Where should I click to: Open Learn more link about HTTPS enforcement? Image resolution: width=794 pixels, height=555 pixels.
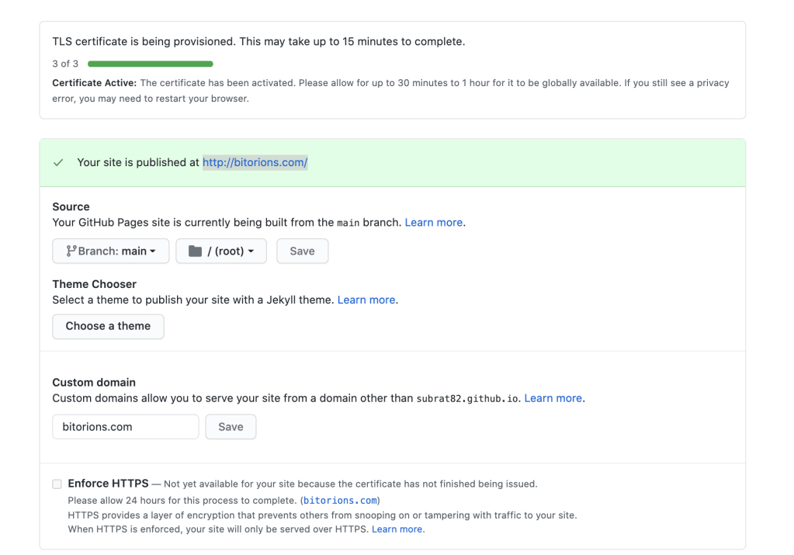pyautogui.click(x=397, y=529)
